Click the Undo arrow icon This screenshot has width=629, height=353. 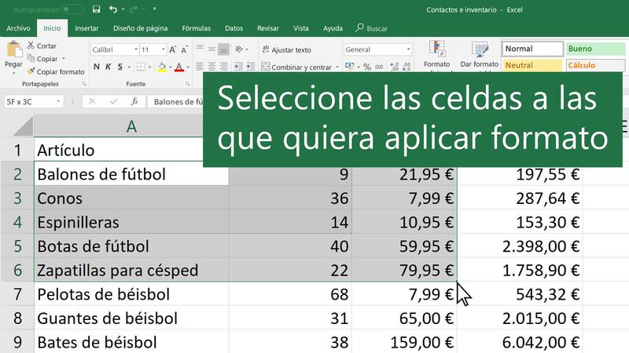(113, 9)
